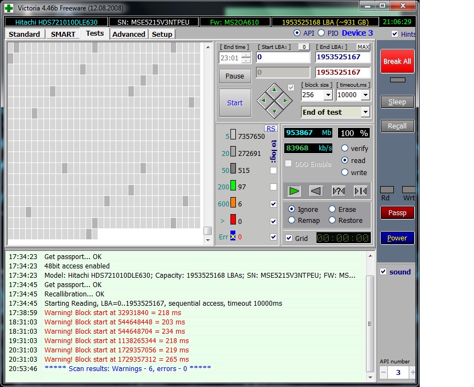Click the RS reset statistics button
Image resolution: width=474 pixels, height=387 pixels.
(270, 128)
